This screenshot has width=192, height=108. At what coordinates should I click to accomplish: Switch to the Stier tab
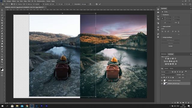pyautogui.click(x=171, y=69)
